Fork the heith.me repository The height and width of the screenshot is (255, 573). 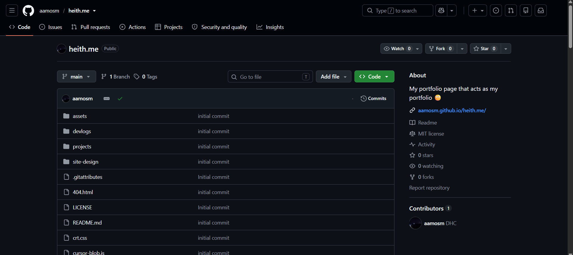441,49
